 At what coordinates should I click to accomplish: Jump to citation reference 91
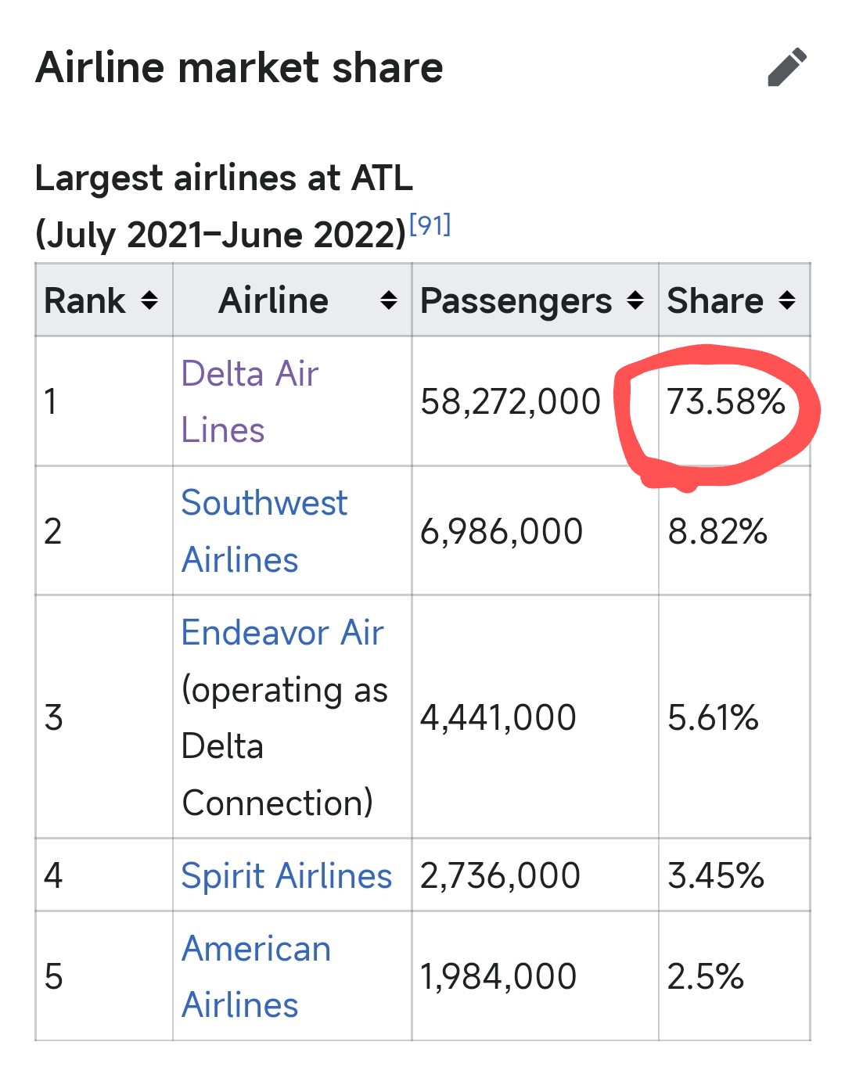point(430,225)
